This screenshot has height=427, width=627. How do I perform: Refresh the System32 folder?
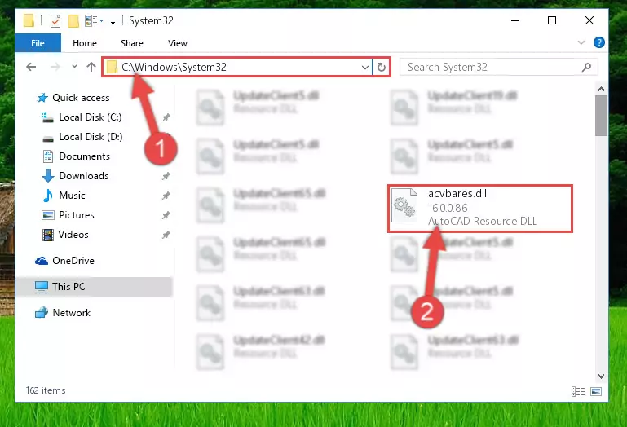pyautogui.click(x=382, y=67)
